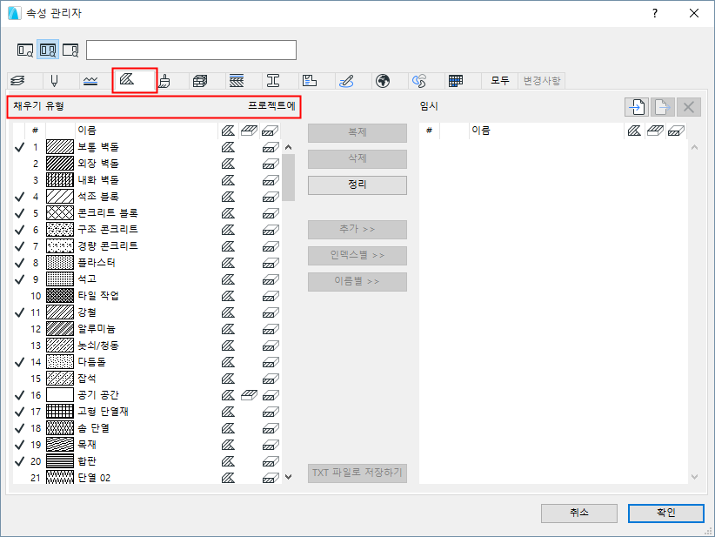The image size is (715, 537).
Task: Toggle checkmark for 석조 블록 row
Action: click(x=20, y=197)
